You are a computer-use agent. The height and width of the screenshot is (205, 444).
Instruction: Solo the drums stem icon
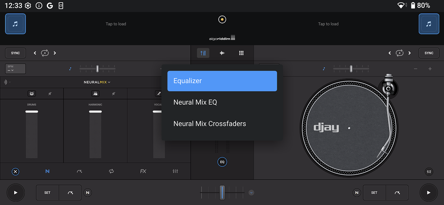(32, 94)
